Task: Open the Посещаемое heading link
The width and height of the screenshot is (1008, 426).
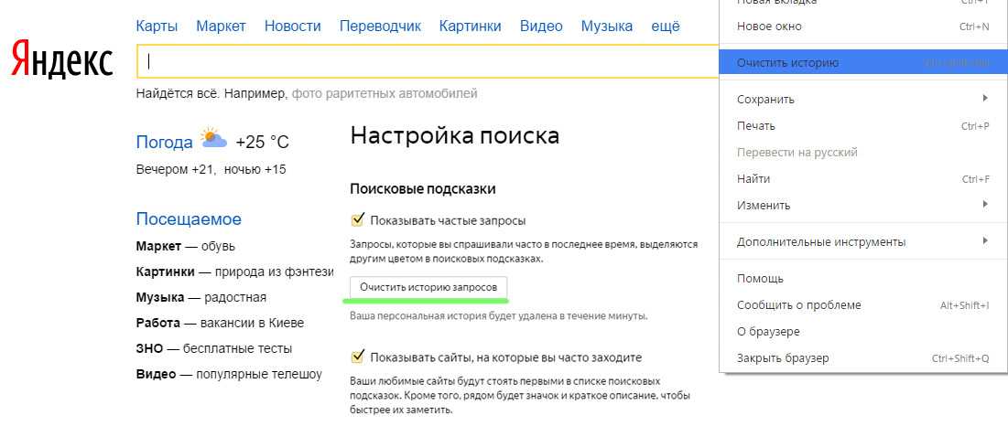Action: coord(189,218)
